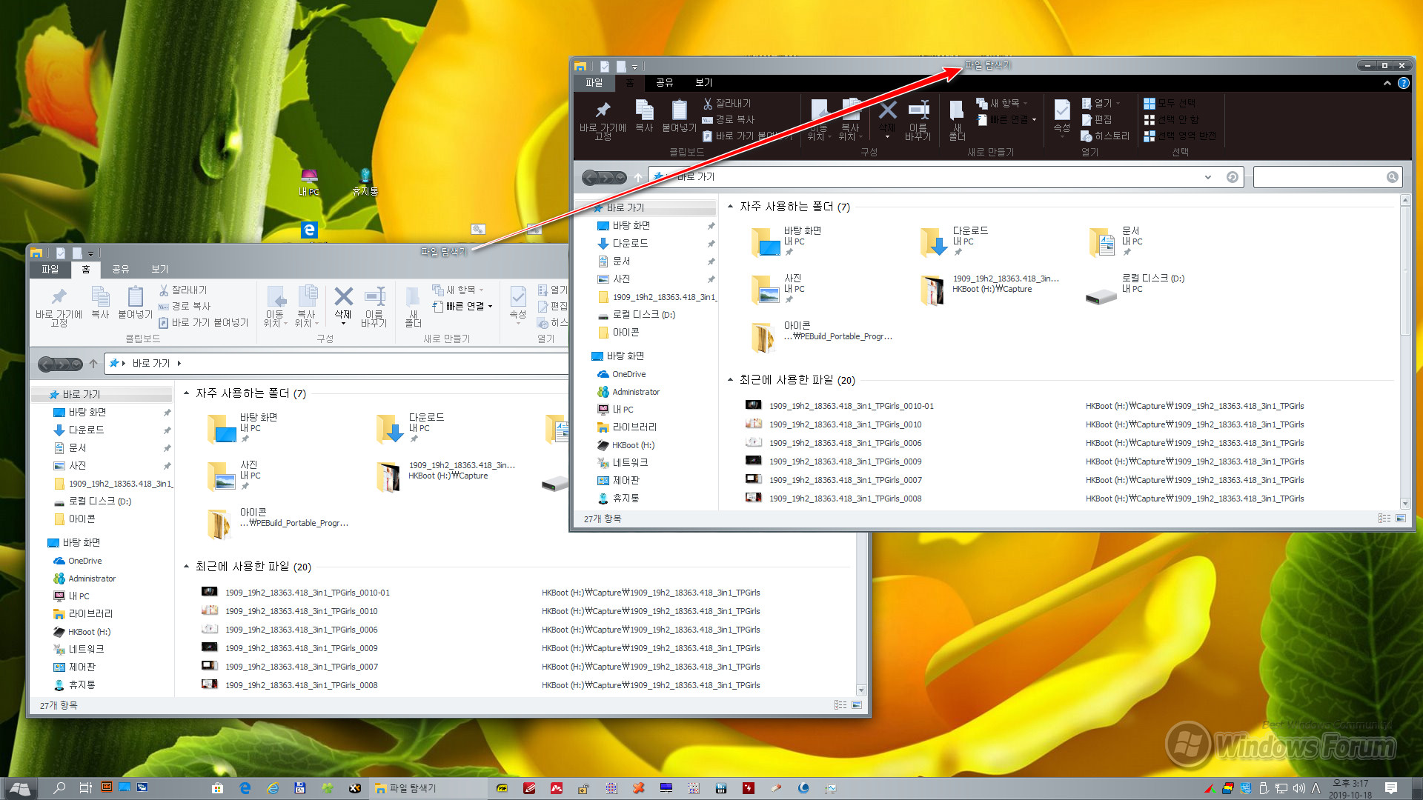Click the taskbar search magnifier icon

(x=59, y=788)
